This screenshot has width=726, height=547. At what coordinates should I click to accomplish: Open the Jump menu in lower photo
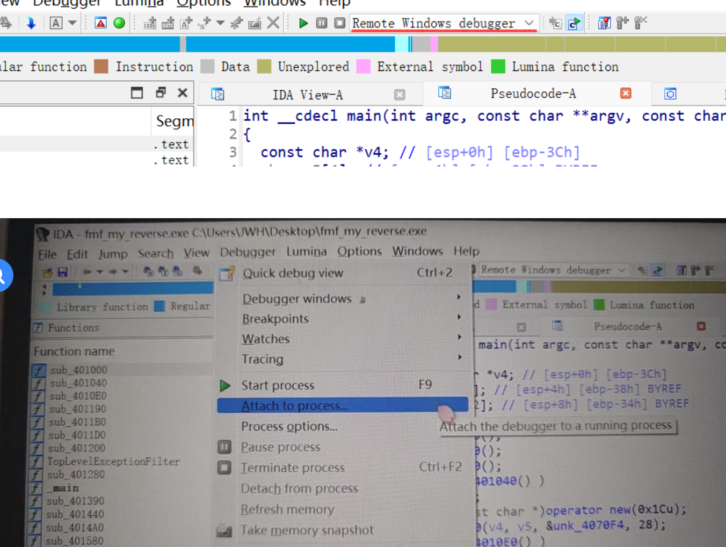click(113, 254)
